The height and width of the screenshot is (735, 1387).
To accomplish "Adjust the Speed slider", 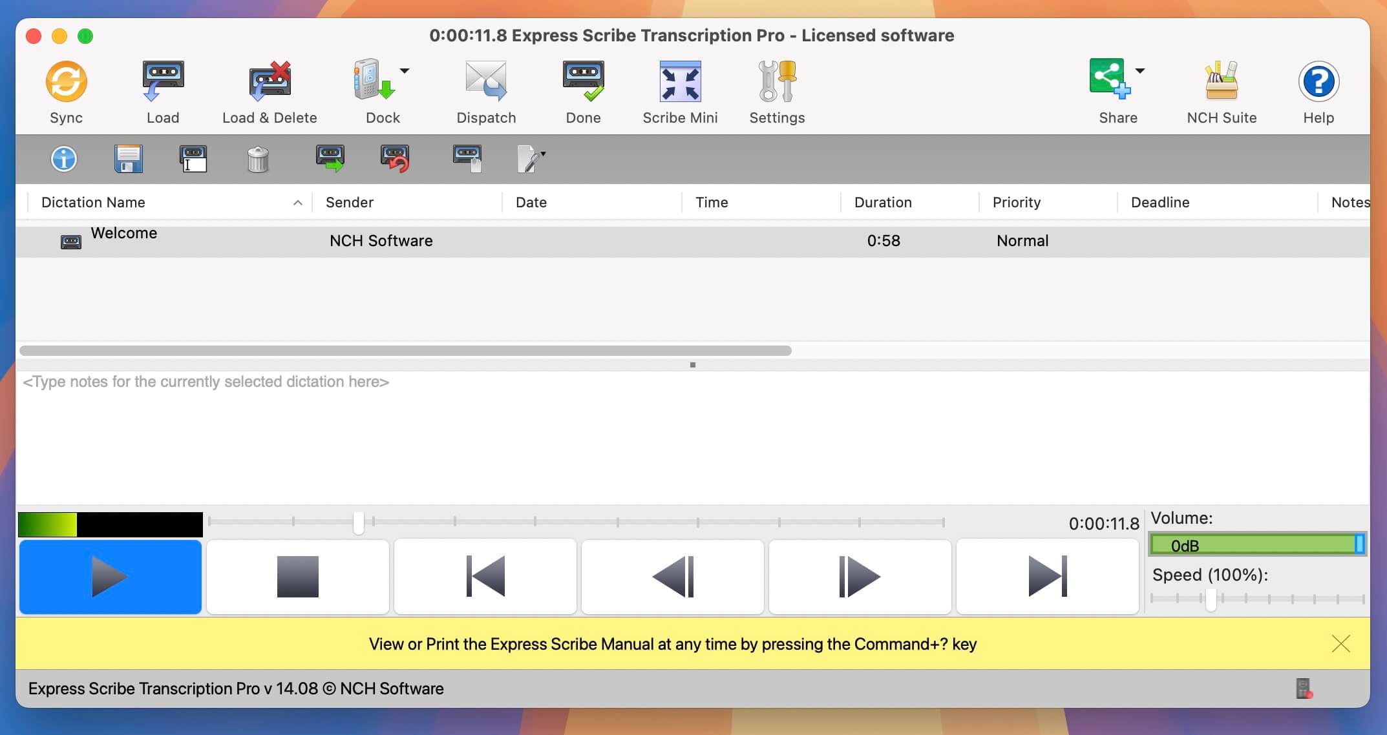I will pyautogui.click(x=1211, y=599).
